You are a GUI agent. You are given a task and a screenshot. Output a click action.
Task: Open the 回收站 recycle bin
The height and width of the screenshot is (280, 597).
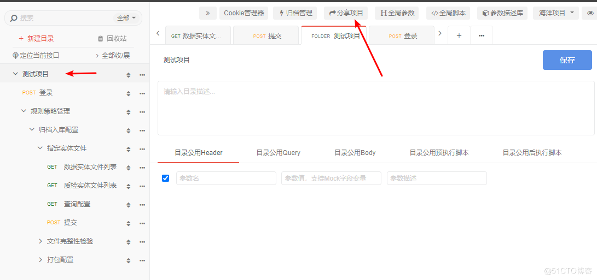[x=112, y=38]
